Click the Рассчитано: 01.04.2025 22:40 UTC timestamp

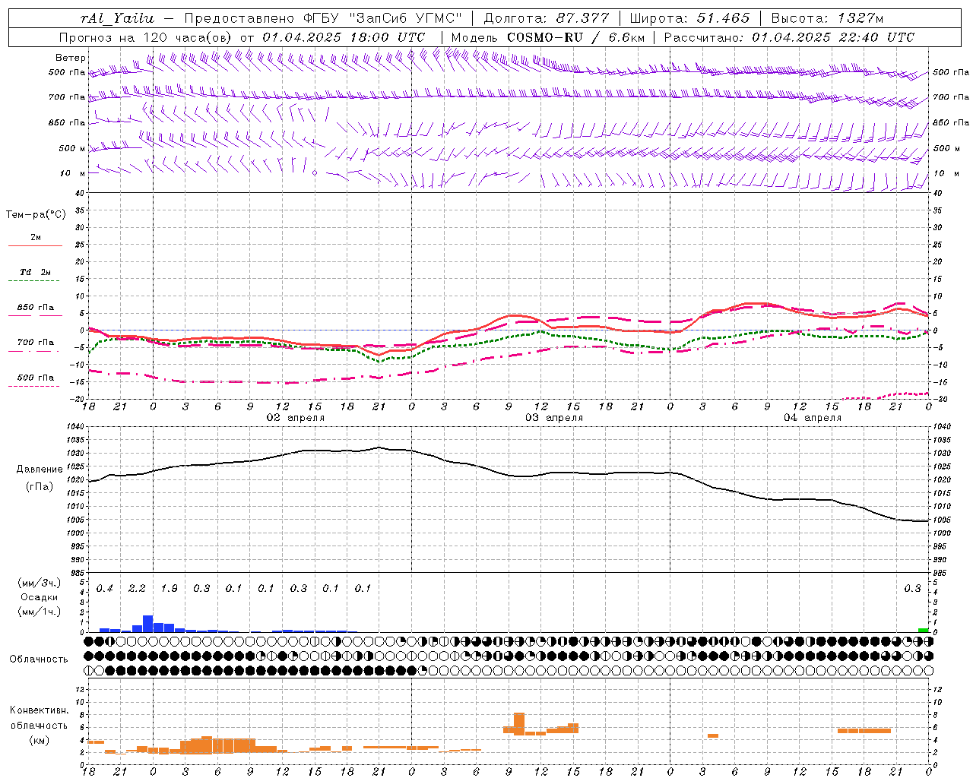pos(789,37)
